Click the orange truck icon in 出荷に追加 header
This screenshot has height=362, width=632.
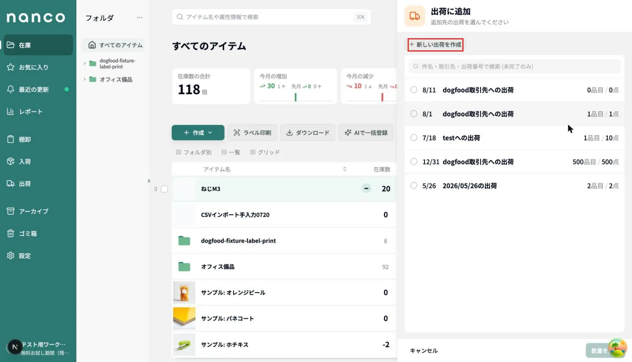click(415, 16)
